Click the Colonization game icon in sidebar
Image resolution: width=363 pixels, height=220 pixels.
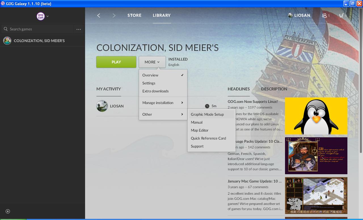(x=7, y=41)
